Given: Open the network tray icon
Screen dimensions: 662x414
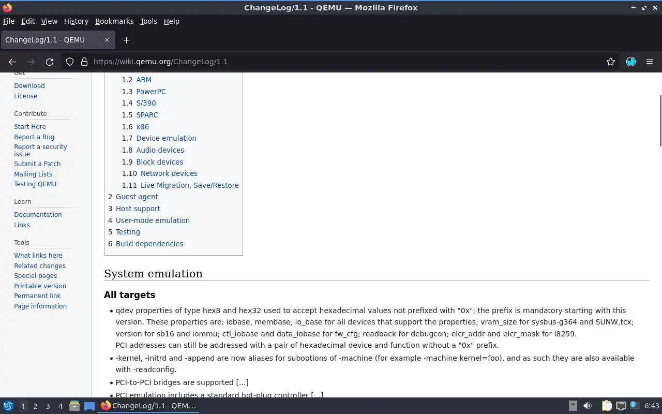Looking at the screenshot, I should [x=621, y=406].
